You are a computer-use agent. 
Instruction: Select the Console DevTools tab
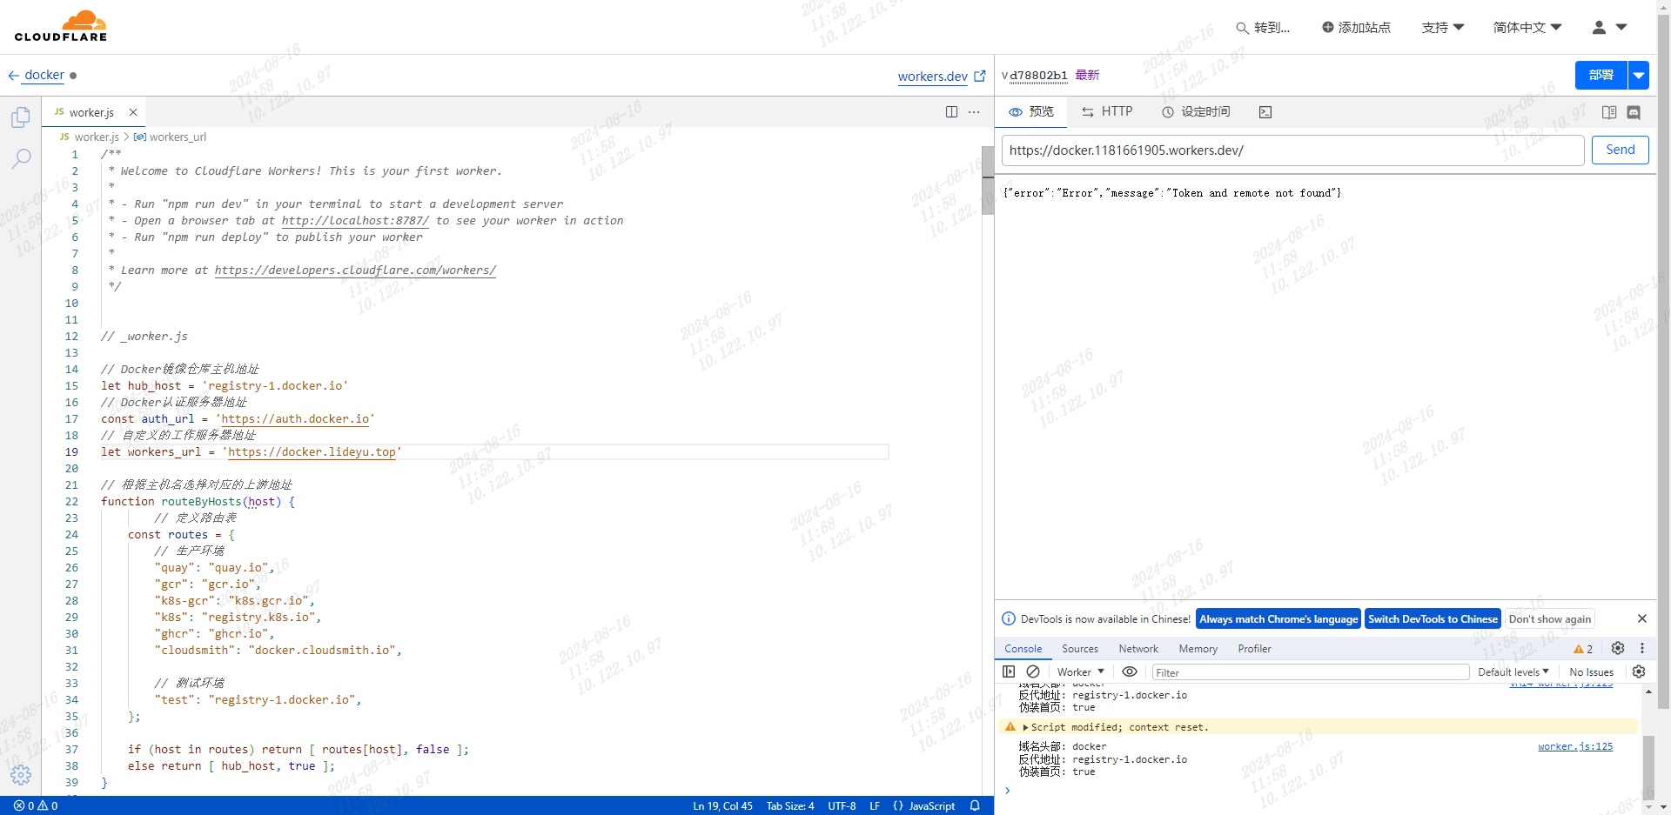tap(1023, 649)
